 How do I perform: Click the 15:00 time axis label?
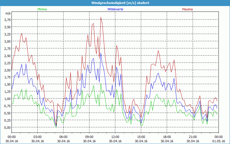coord(141,137)
